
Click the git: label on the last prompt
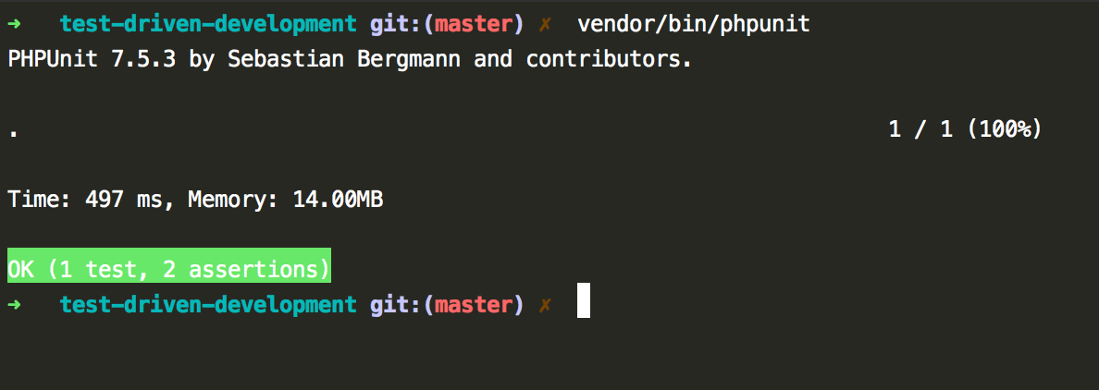coord(396,306)
